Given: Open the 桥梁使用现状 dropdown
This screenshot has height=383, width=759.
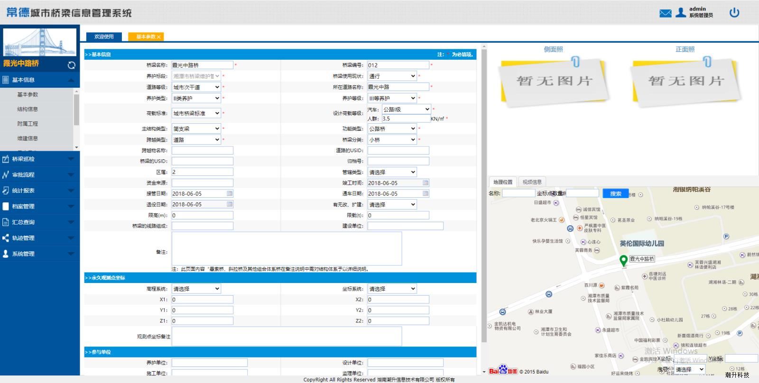Looking at the screenshot, I should click(x=392, y=76).
